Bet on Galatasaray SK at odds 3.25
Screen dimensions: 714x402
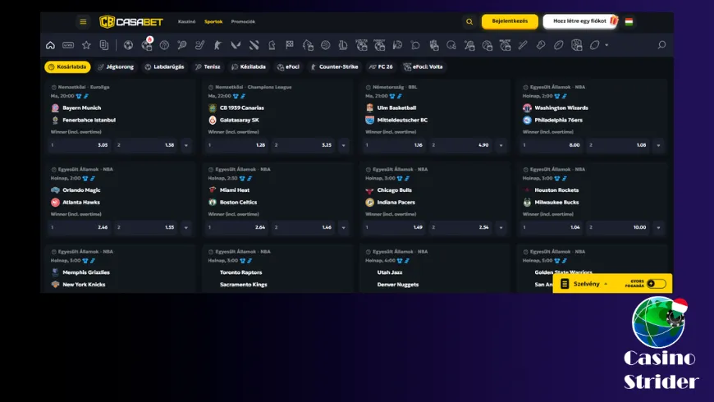pyautogui.click(x=304, y=145)
